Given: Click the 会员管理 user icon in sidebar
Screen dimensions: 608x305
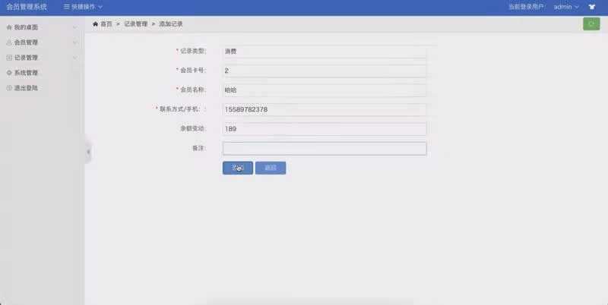Looking at the screenshot, I should click(9, 42).
